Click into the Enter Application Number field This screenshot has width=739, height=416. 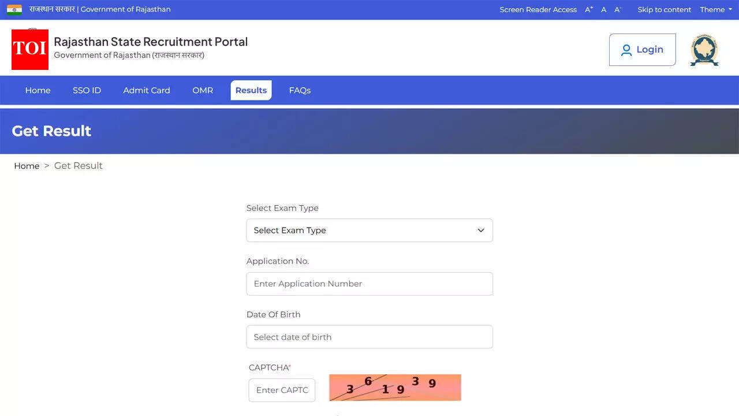coord(369,284)
